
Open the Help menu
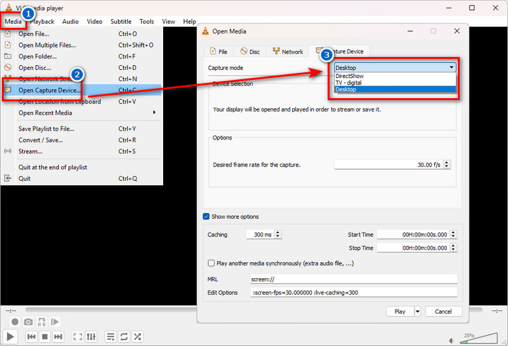[189, 22]
